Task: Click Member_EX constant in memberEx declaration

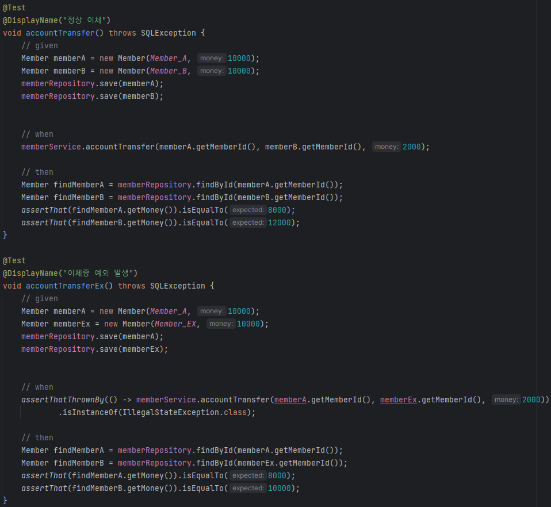Action: pyautogui.click(x=175, y=324)
